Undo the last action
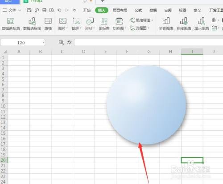The width and height of the screenshot is (223, 184). pyautogui.click(x=59, y=10)
